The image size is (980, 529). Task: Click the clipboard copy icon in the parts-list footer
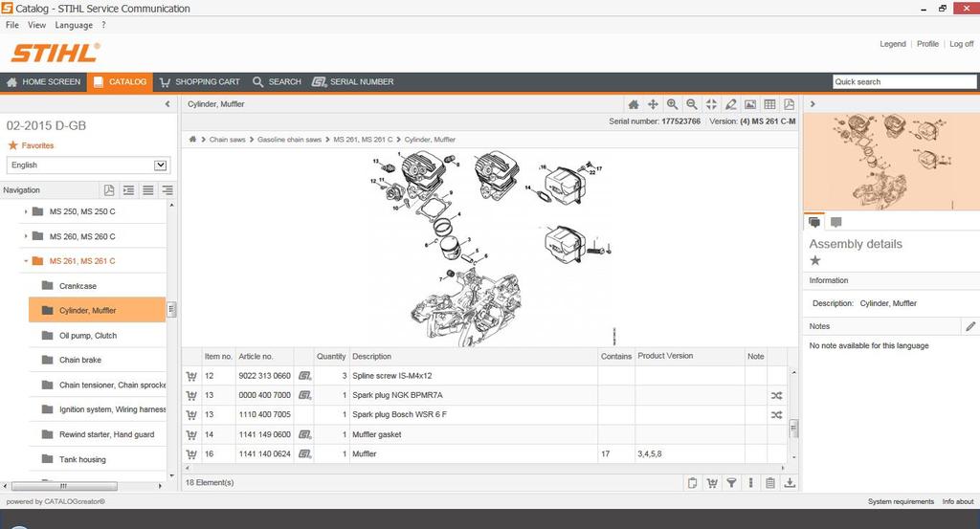[692, 483]
